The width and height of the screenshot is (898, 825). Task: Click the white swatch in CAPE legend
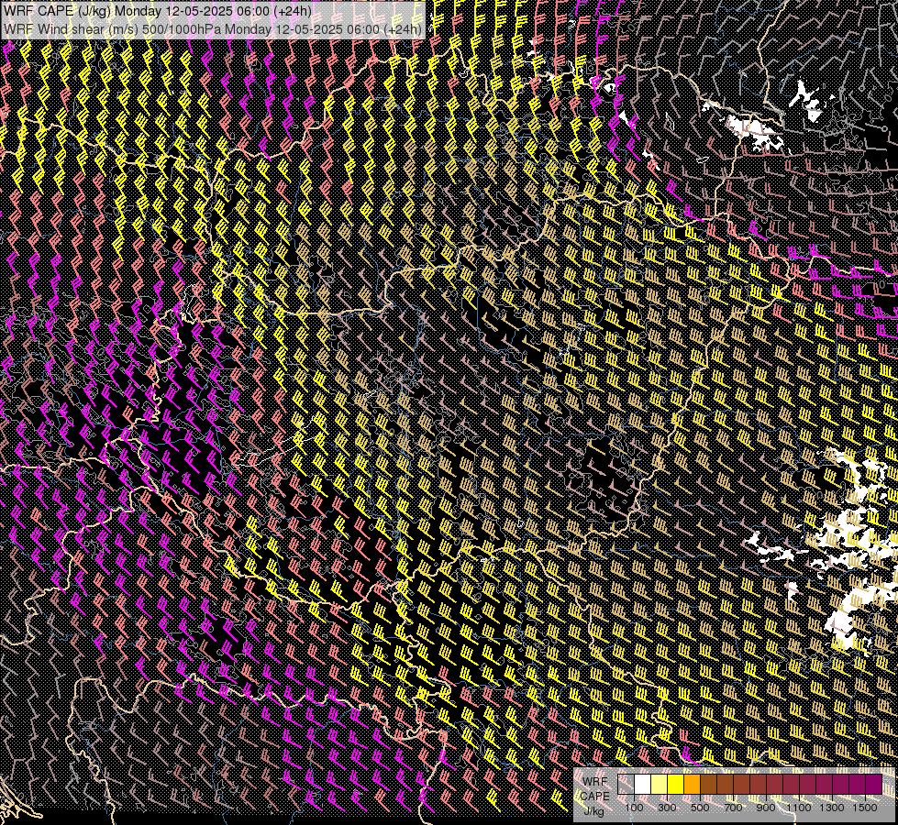(643, 784)
